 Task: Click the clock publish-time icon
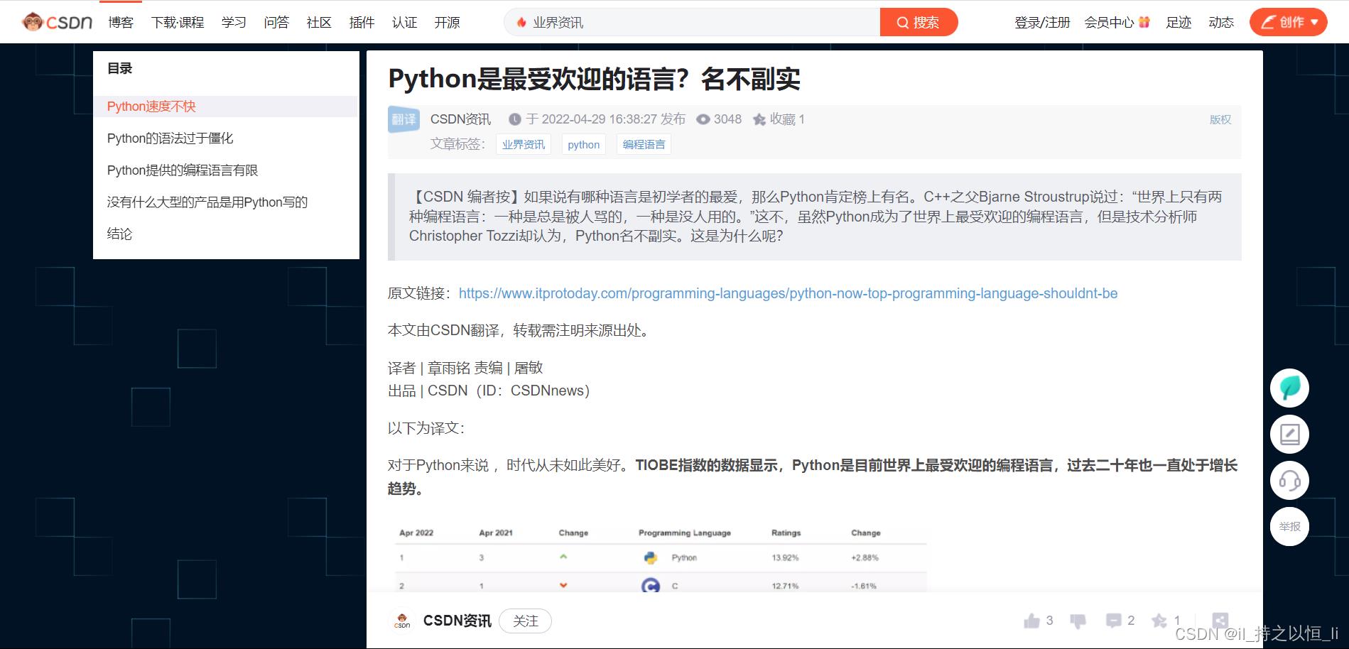pyautogui.click(x=514, y=119)
